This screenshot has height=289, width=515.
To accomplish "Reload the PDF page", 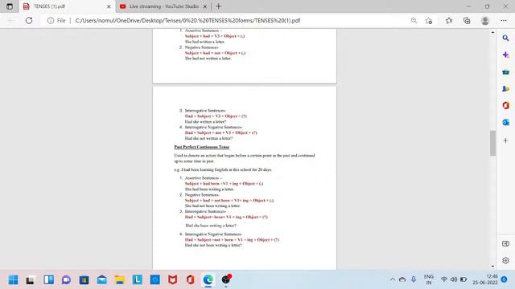I will (29, 20).
